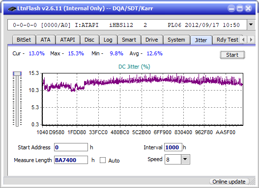Click the Max value 15.3%
This screenshot has height=188, width=259.
click(x=76, y=53)
